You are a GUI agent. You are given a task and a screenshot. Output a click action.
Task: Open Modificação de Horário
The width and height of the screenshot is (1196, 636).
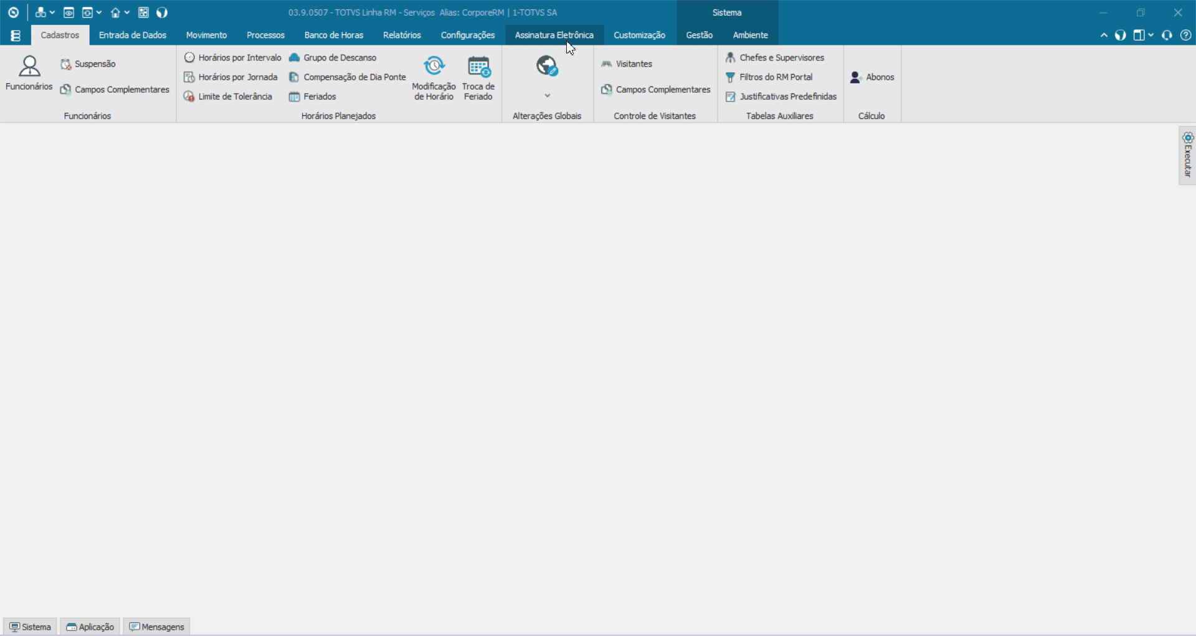434,78
